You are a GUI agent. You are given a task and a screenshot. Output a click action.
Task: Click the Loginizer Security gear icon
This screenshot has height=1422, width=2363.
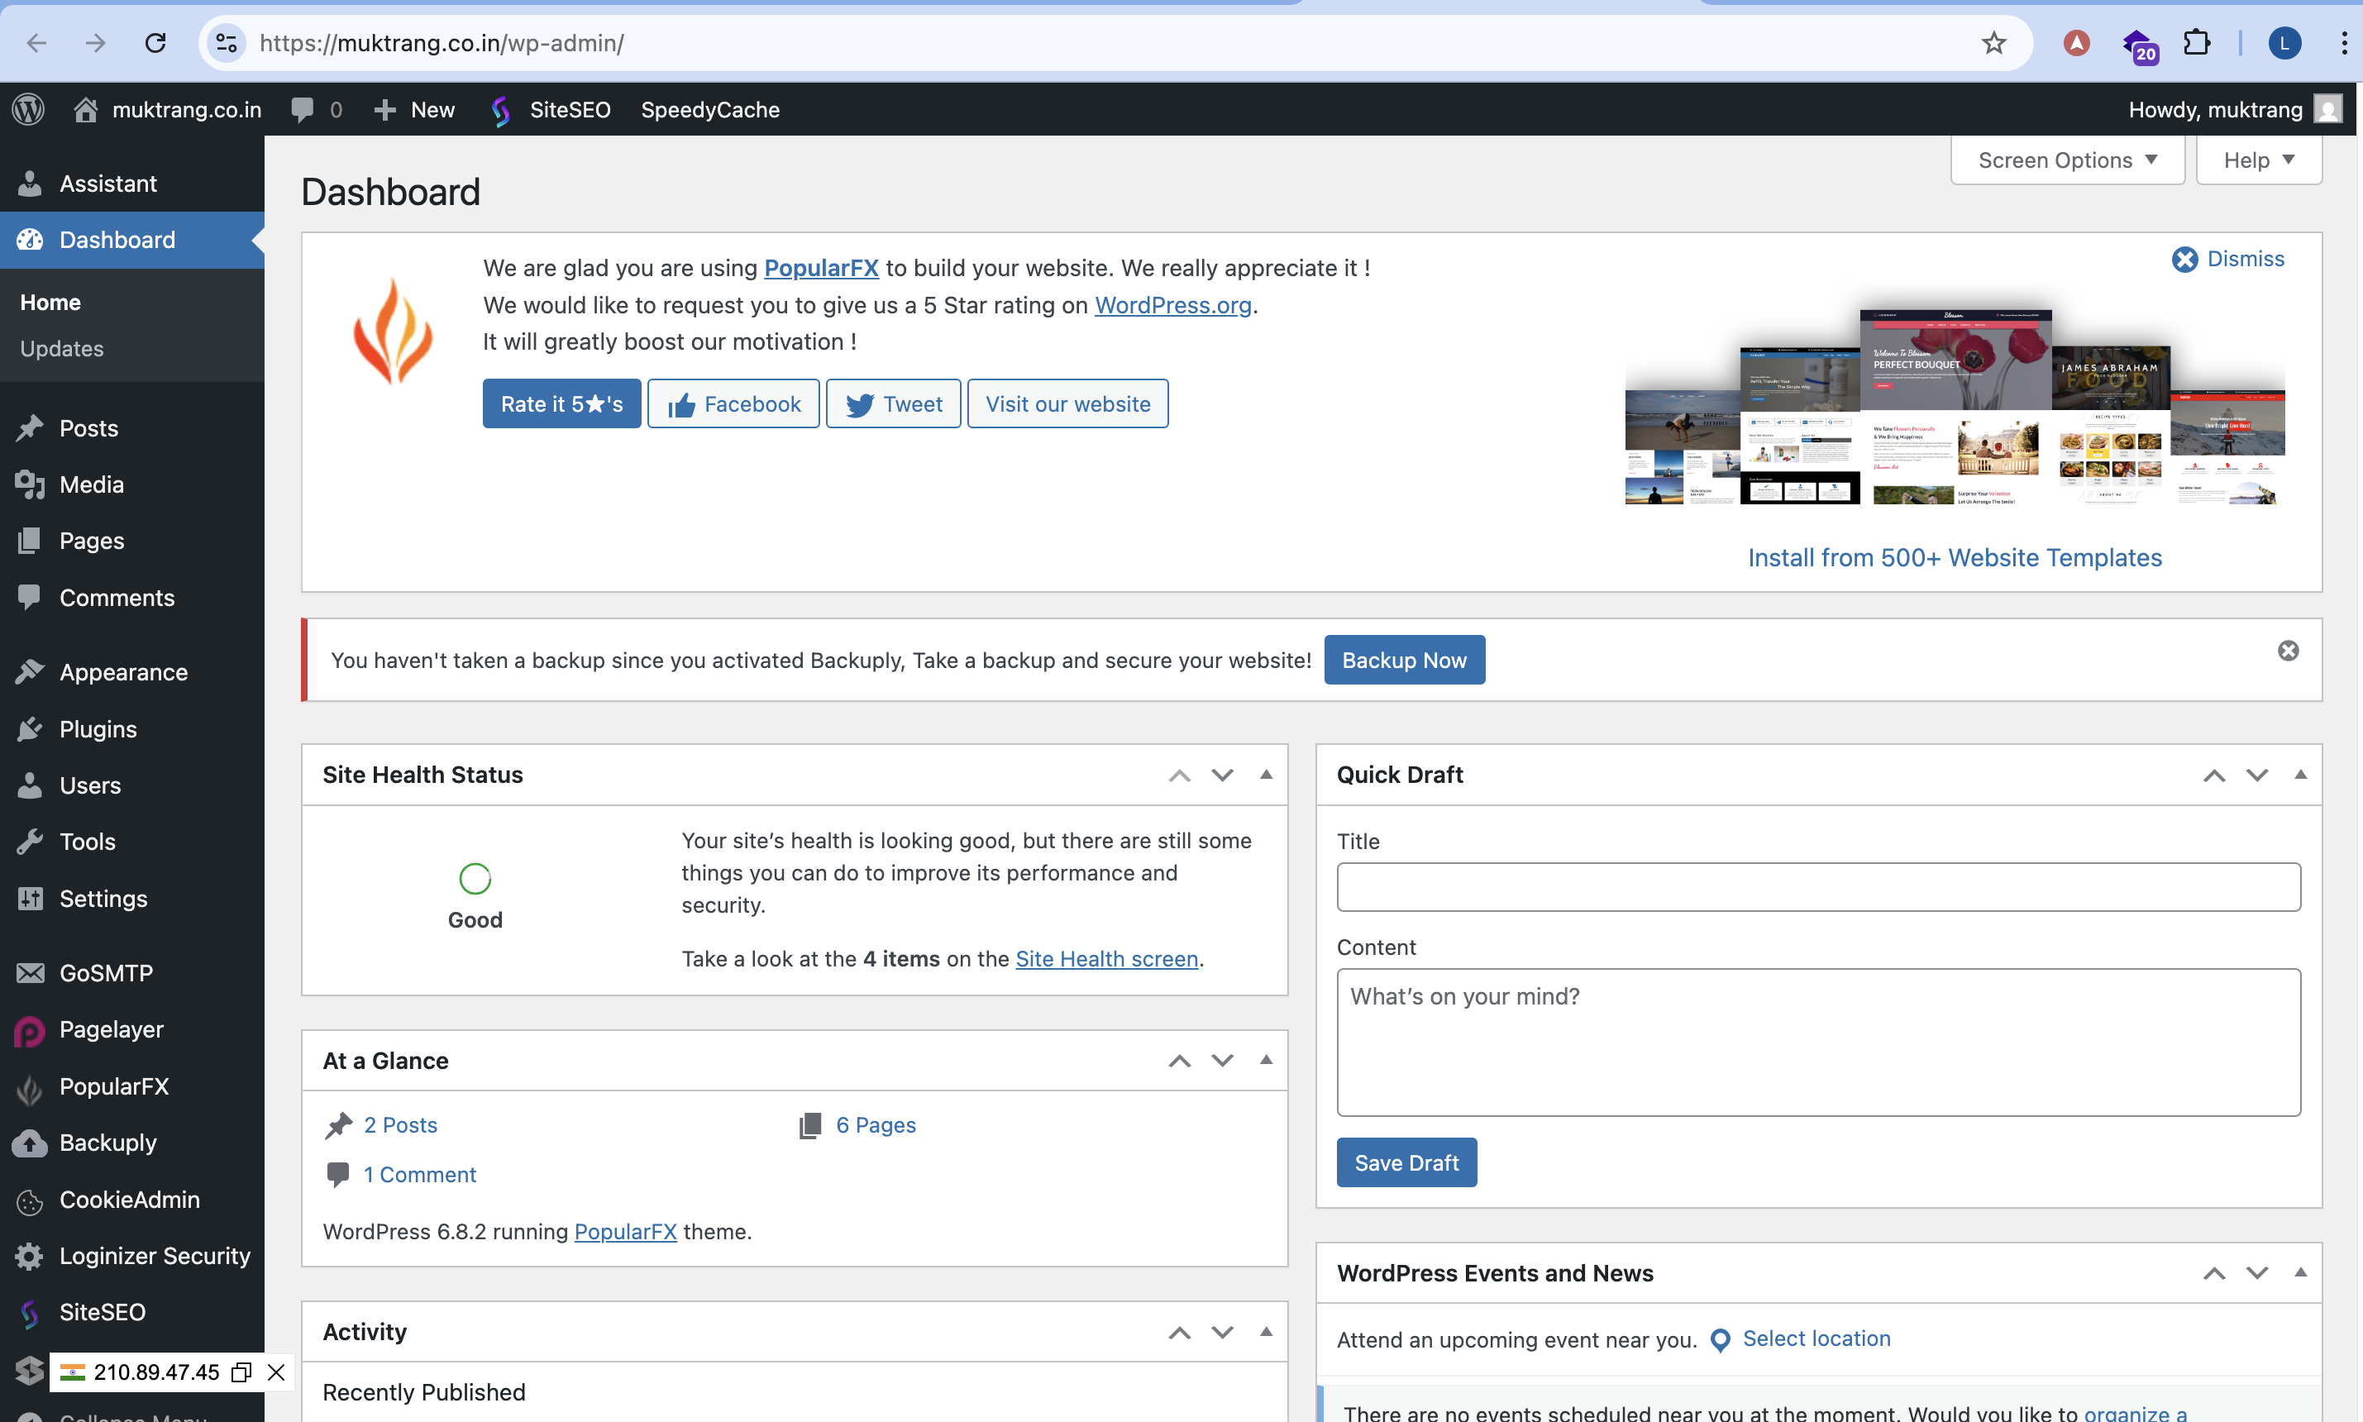coord(30,1255)
